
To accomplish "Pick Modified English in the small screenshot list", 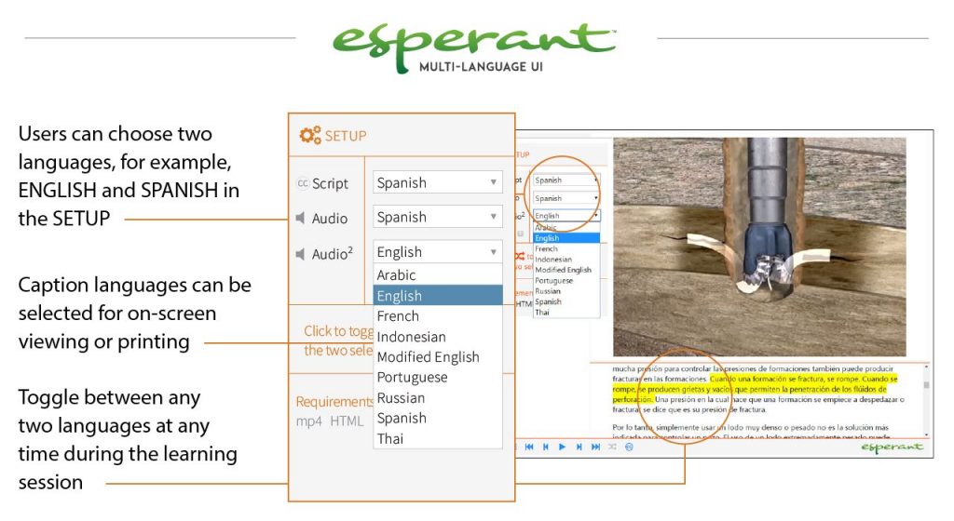I will pos(566,270).
